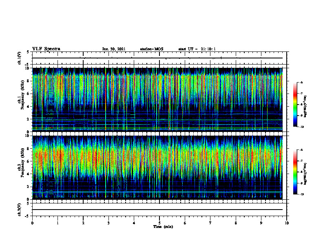Click ch.1 frequency axis tick '8'
323x250 pixels.
click(x=29, y=81)
